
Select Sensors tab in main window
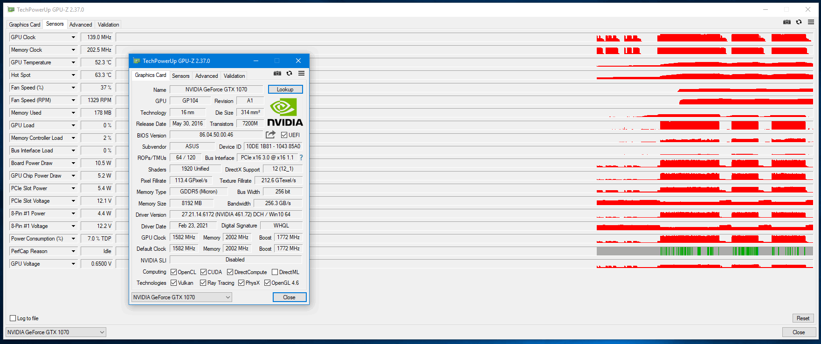pos(55,24)
